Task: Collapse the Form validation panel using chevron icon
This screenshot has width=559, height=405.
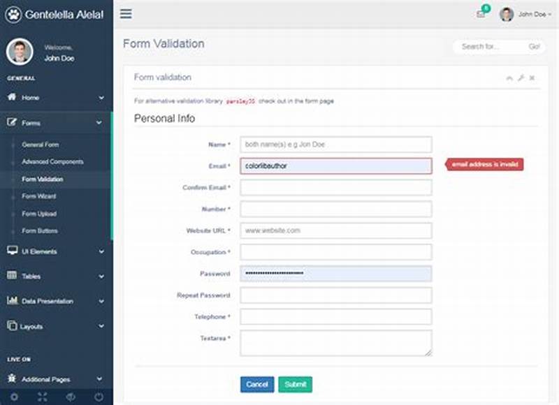Action: pyautogui.click(x=509, y=78)
